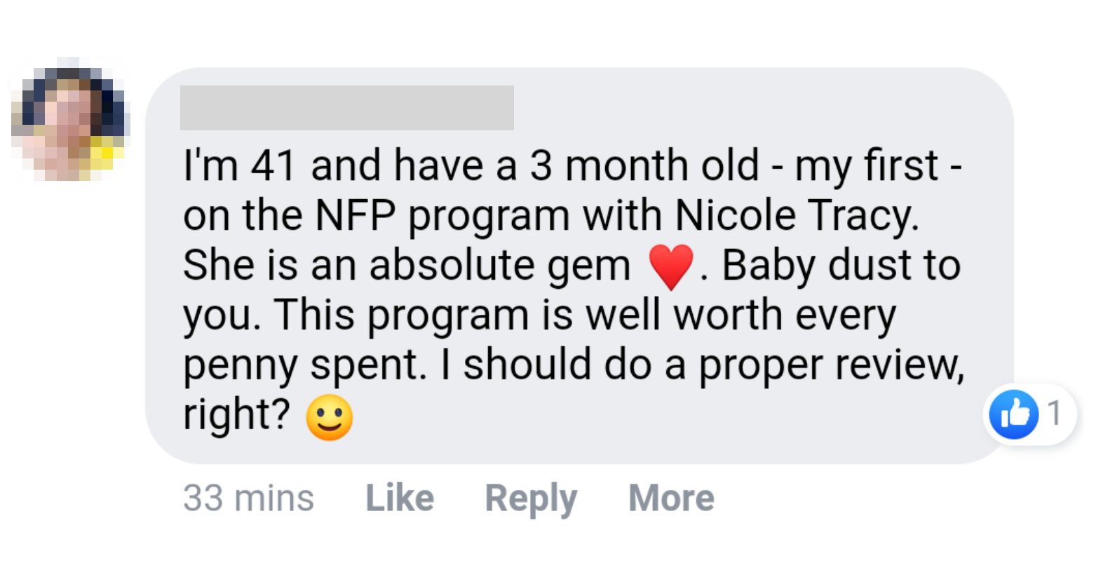Open the commenter's redacted name link
This screenshot has height=577, width=1096.
click(346, 108)
